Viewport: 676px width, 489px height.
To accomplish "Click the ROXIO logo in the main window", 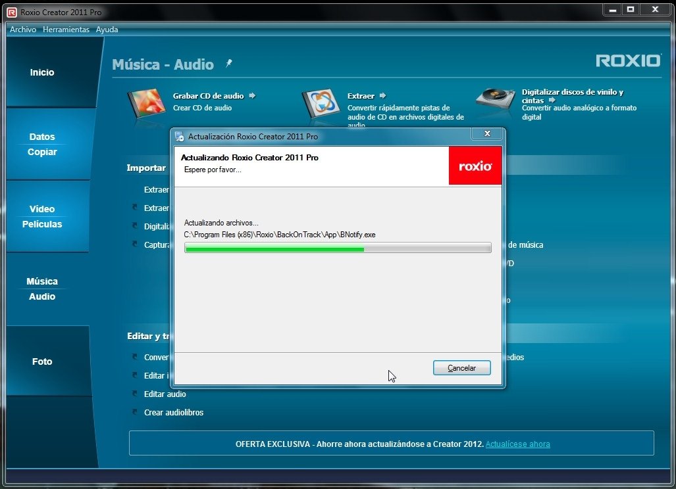I will pos(628,60).
